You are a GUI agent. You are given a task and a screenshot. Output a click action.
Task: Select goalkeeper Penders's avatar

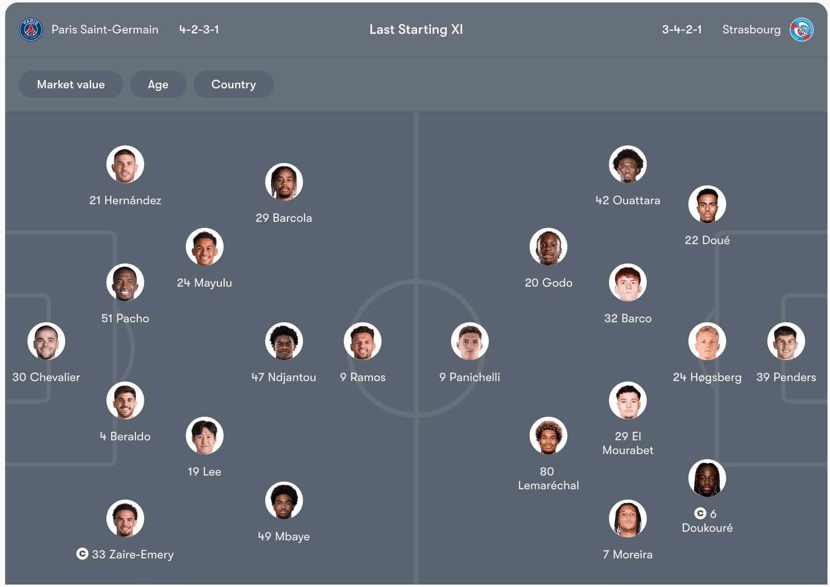click(x=786, y=341)
